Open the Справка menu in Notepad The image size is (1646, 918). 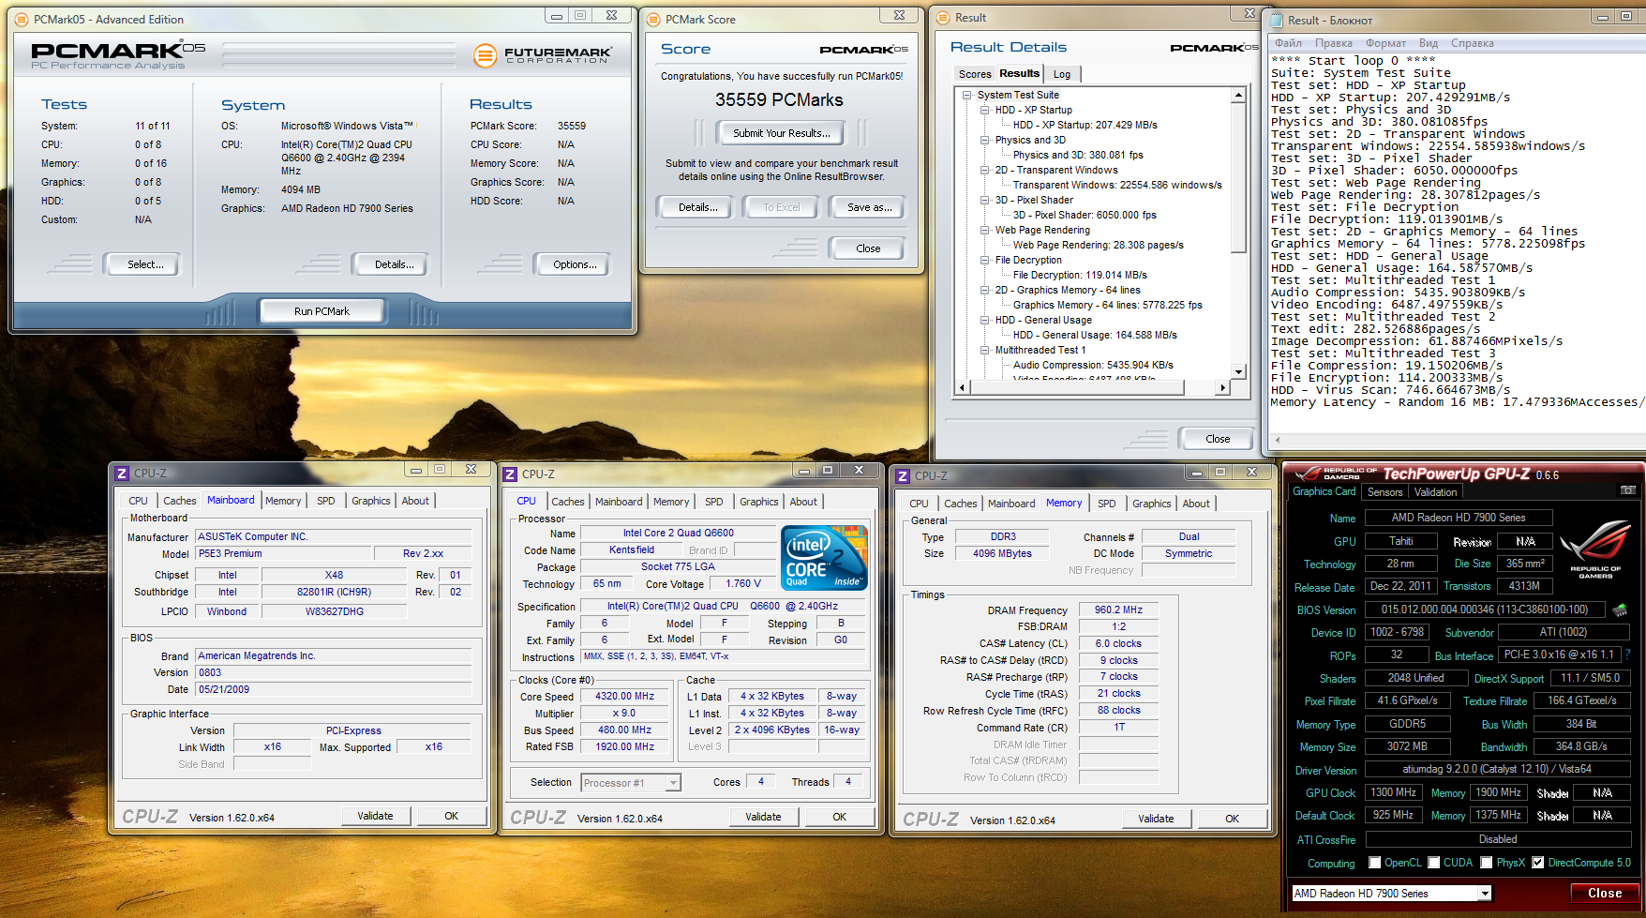(x=1472, y=43)
